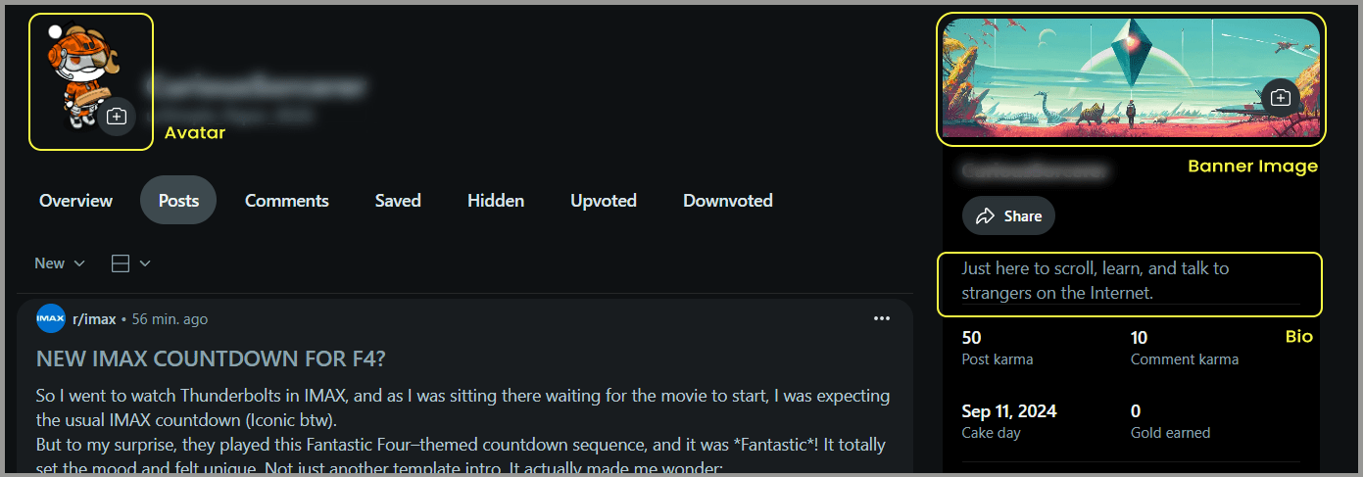Switch to the Overview tab
Viewport: 1364px width, 477px height.
[75, 201]
